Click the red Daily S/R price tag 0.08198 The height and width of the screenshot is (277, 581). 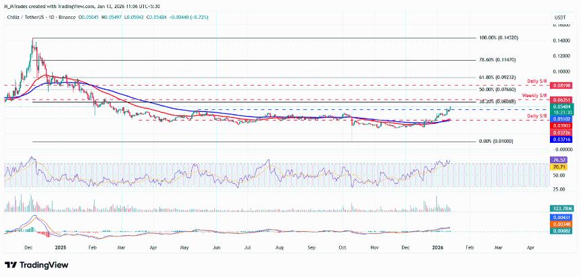click(x=563, y=86)
